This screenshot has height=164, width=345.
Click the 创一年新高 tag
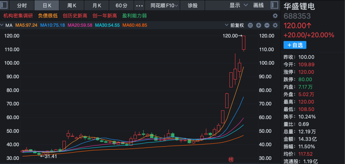(x=104, y=16)
